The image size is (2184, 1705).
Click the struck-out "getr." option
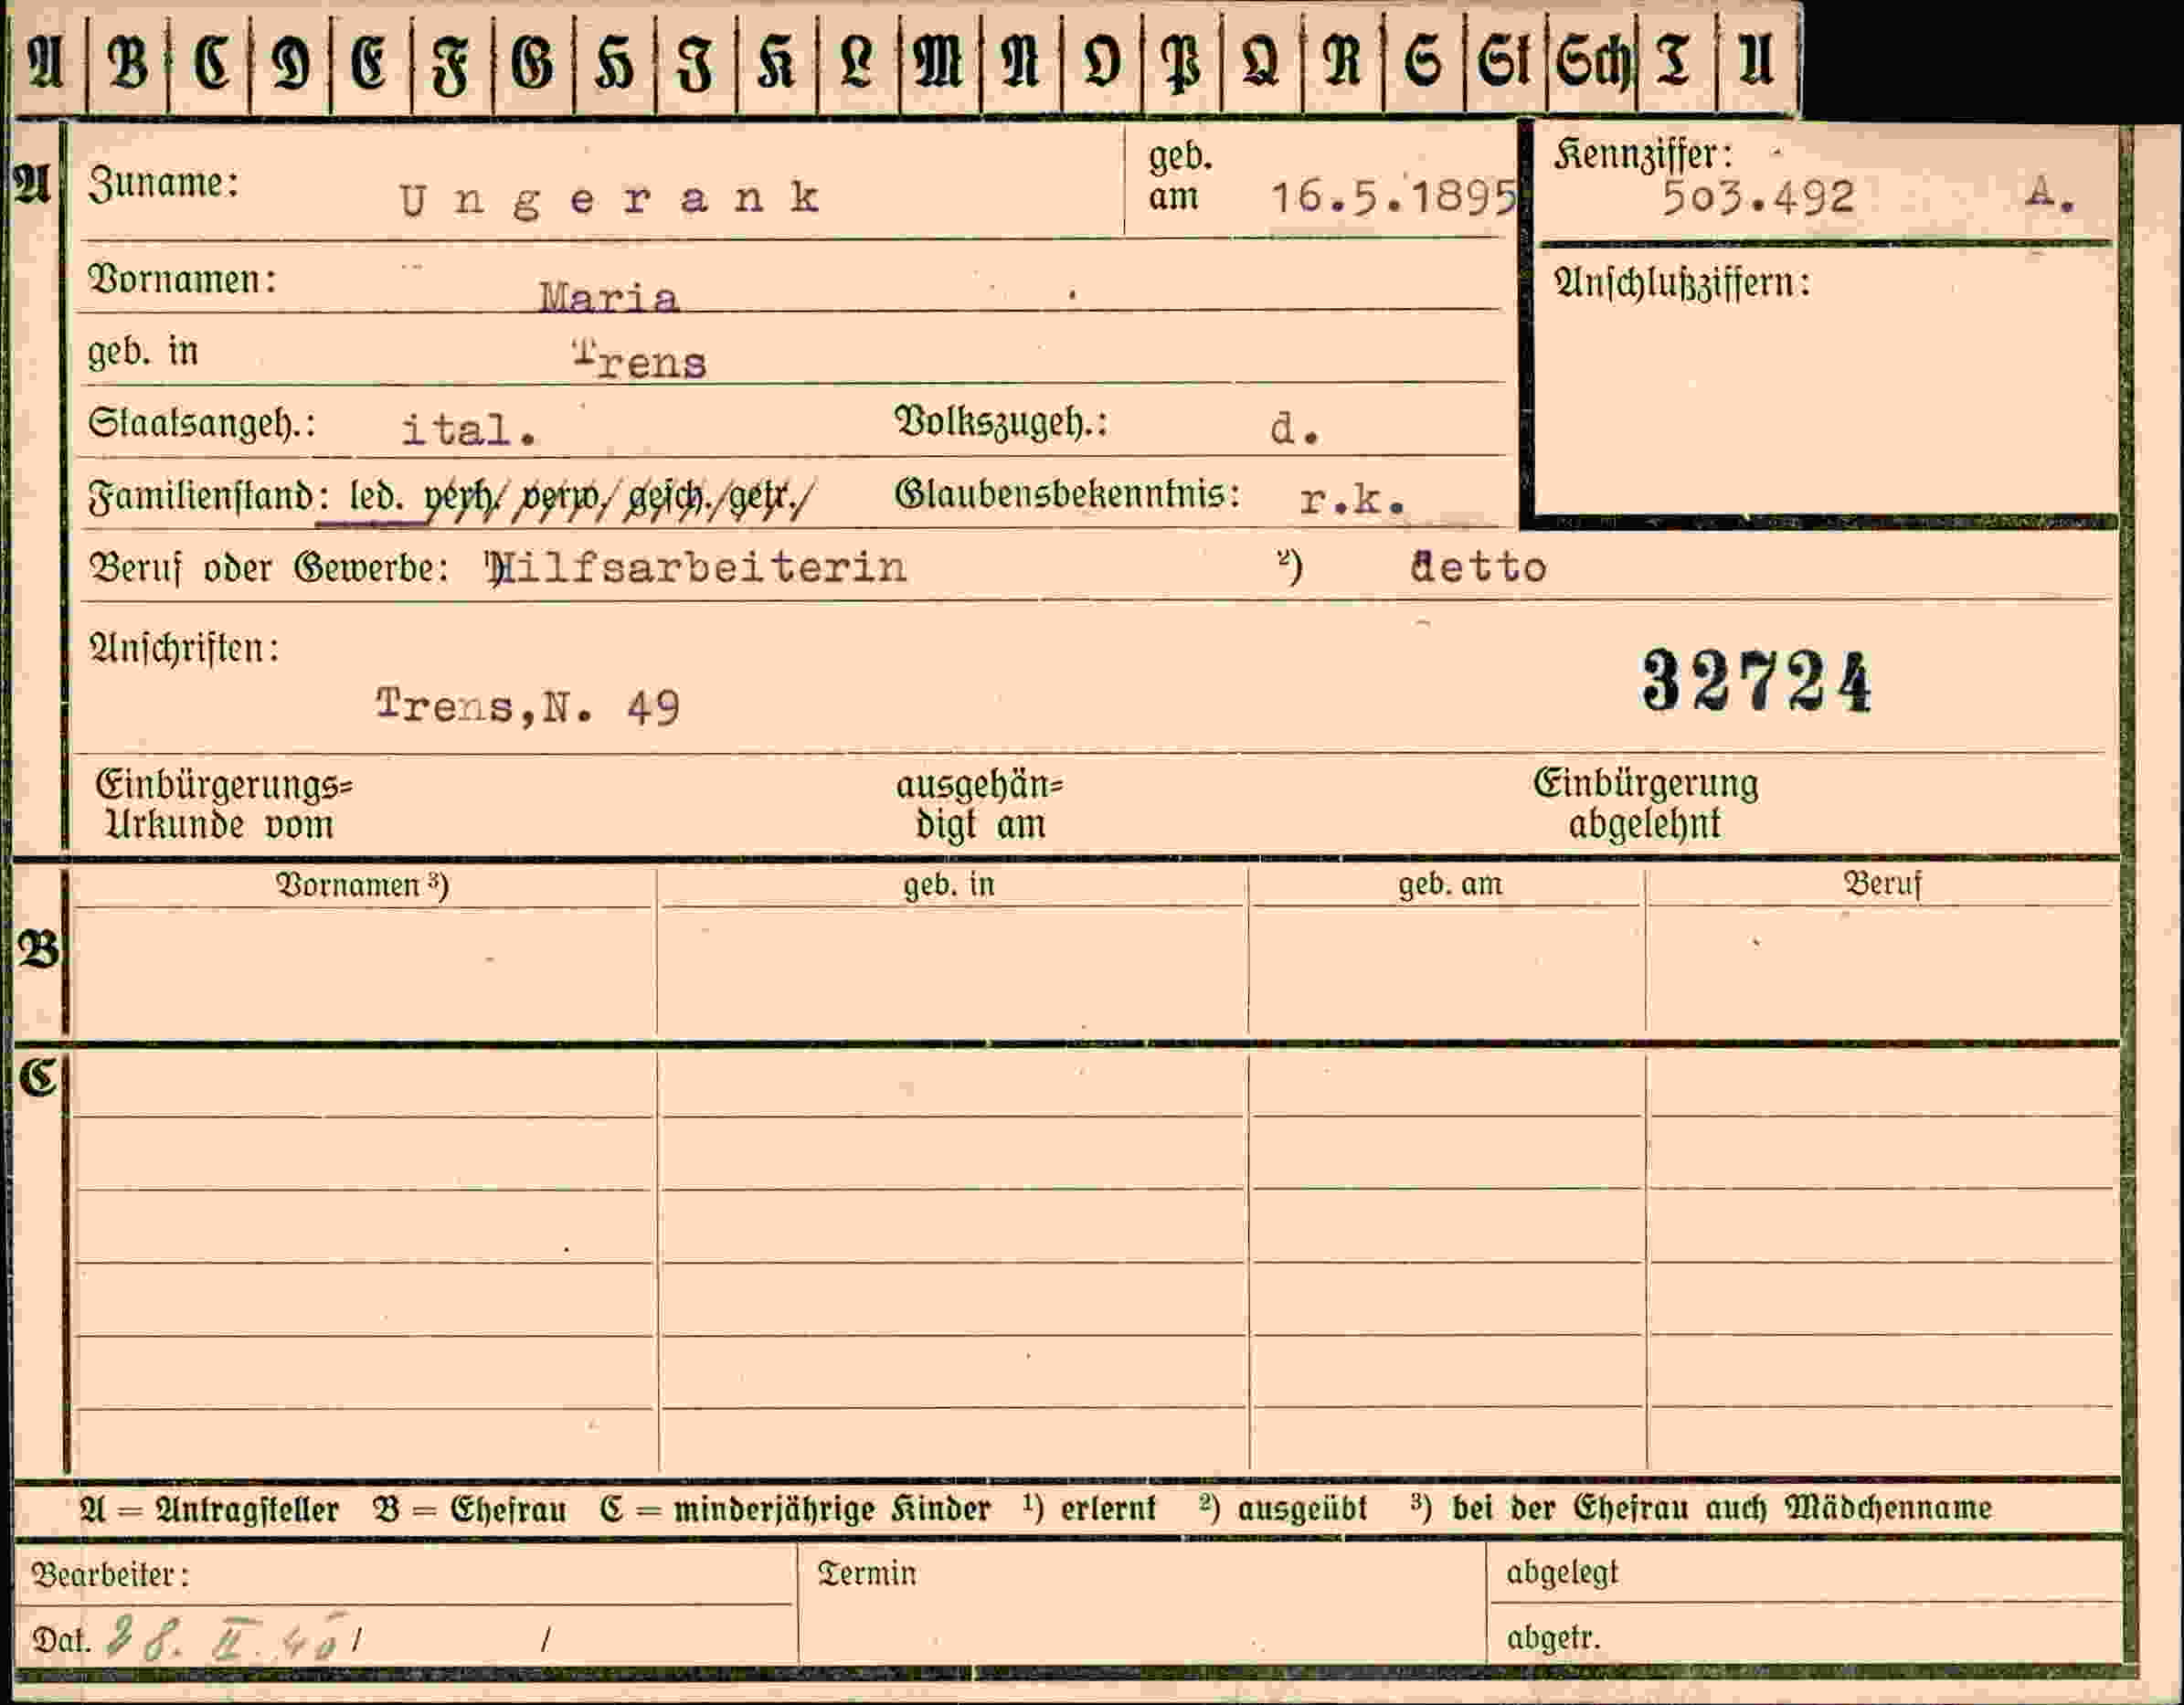pyautogui.click(x=768, y=496)
